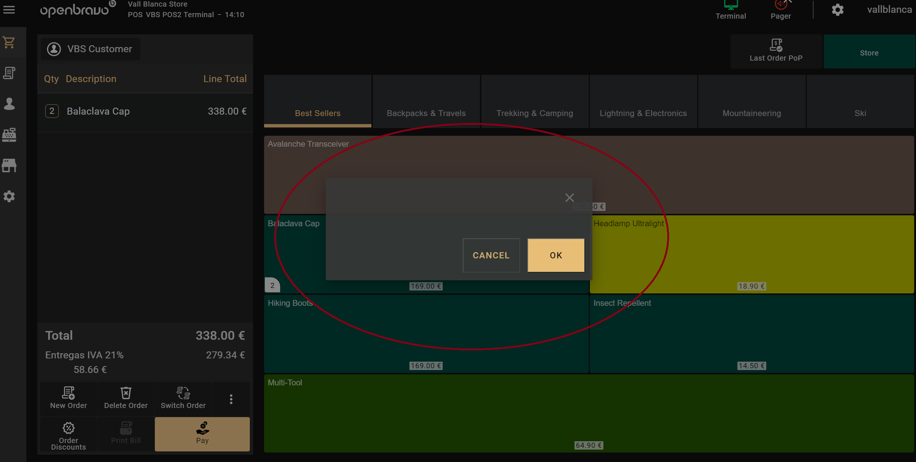Select the VBS Customer selector
This screenshot has height=462, width=916.
[91, 49]
